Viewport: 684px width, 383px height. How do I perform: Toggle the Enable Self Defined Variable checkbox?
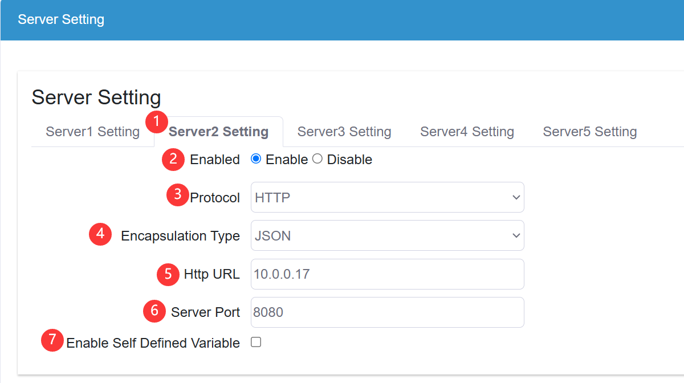[255, 341]
